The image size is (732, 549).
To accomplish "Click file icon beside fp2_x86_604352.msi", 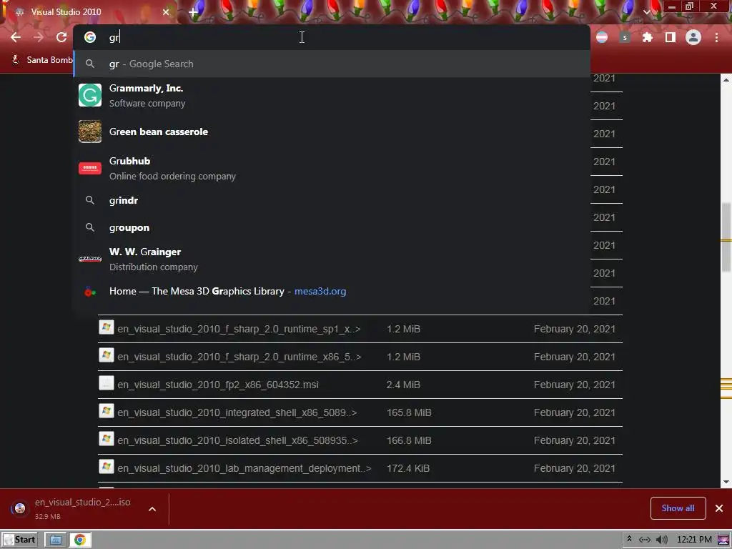I will (107, 383).
